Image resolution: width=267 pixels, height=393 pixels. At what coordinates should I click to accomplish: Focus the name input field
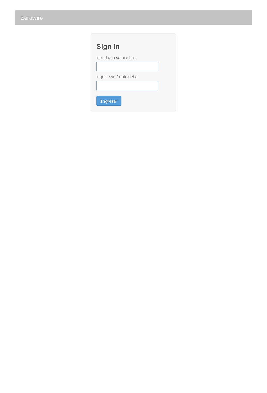coord(127,67)
